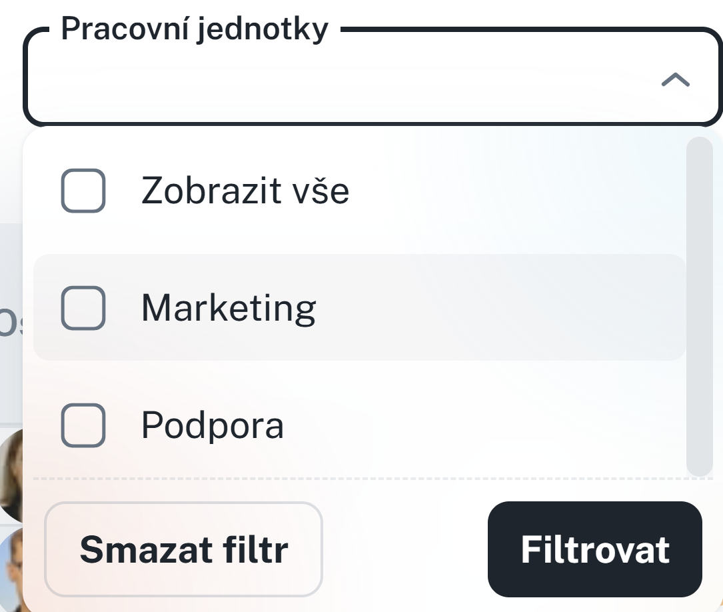Click partially hidden text behind the dropdown
This screenshot has height=612, width=723.
tap(11, 321)
